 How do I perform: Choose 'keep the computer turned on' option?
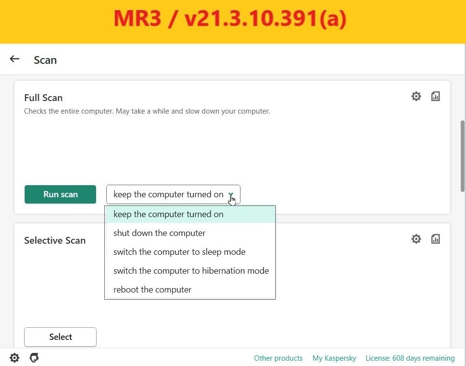(190, 214)
